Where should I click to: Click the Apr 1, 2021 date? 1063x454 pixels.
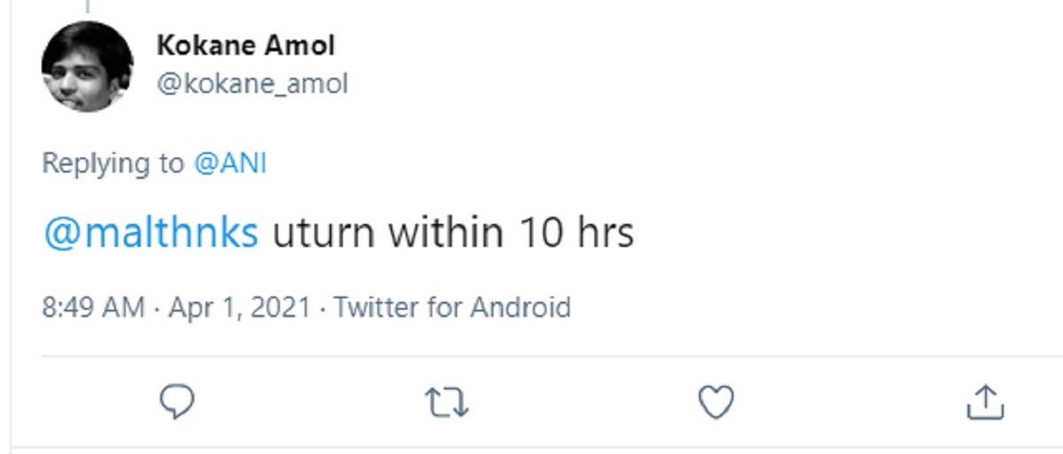click(239, 308)
